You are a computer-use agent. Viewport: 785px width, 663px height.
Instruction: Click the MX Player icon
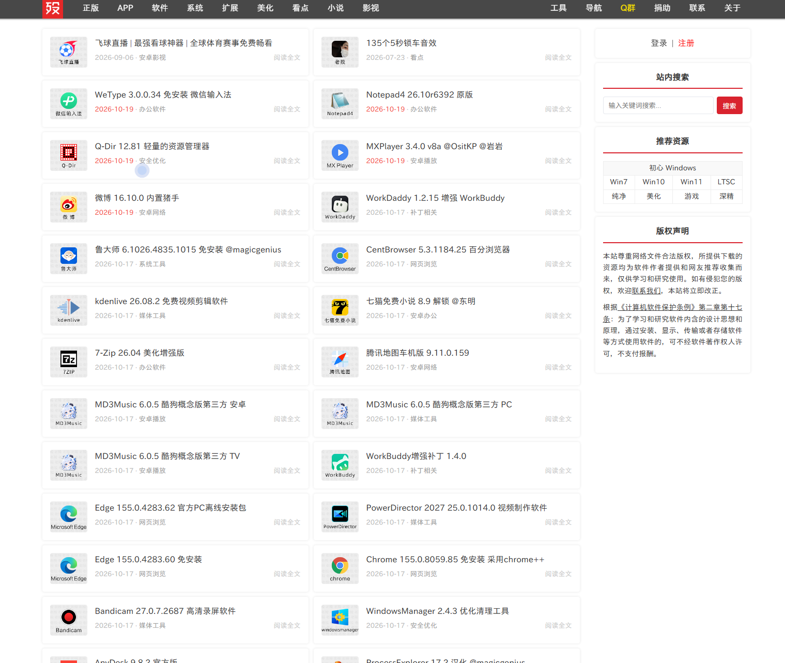pos(340,155)
